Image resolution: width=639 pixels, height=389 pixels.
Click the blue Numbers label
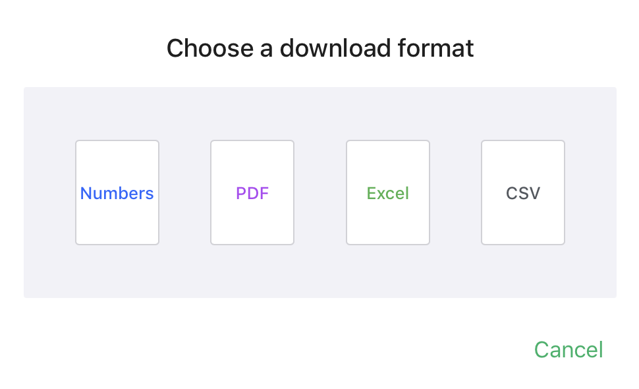(117, 193)
